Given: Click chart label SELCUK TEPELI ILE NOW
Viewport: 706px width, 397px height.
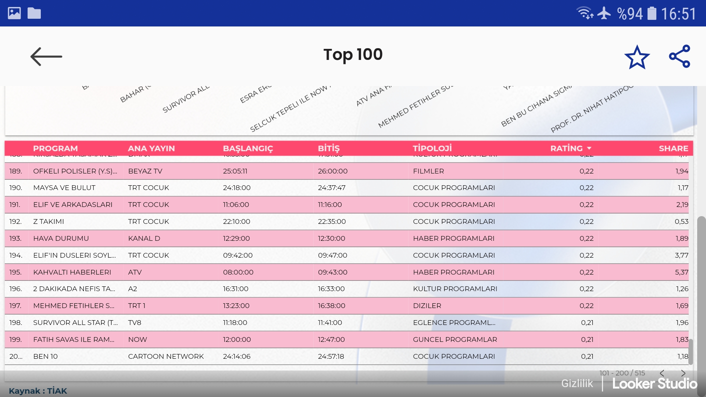Looking at the screenshot, I should [290, 109].
